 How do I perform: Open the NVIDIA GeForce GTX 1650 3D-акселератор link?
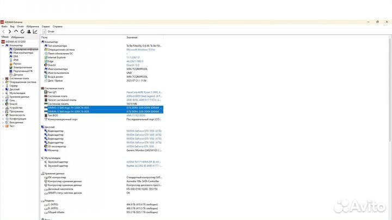click(x=140, y=146)
